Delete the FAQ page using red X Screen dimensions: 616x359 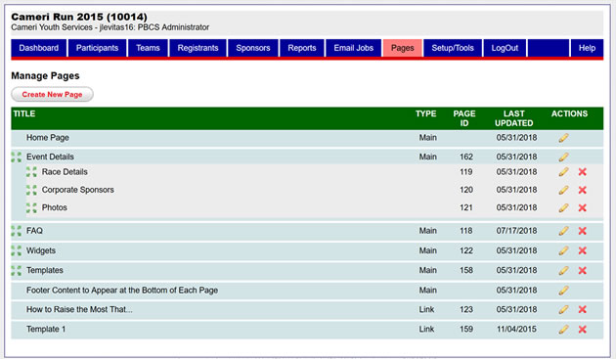(x=582, y=231)
